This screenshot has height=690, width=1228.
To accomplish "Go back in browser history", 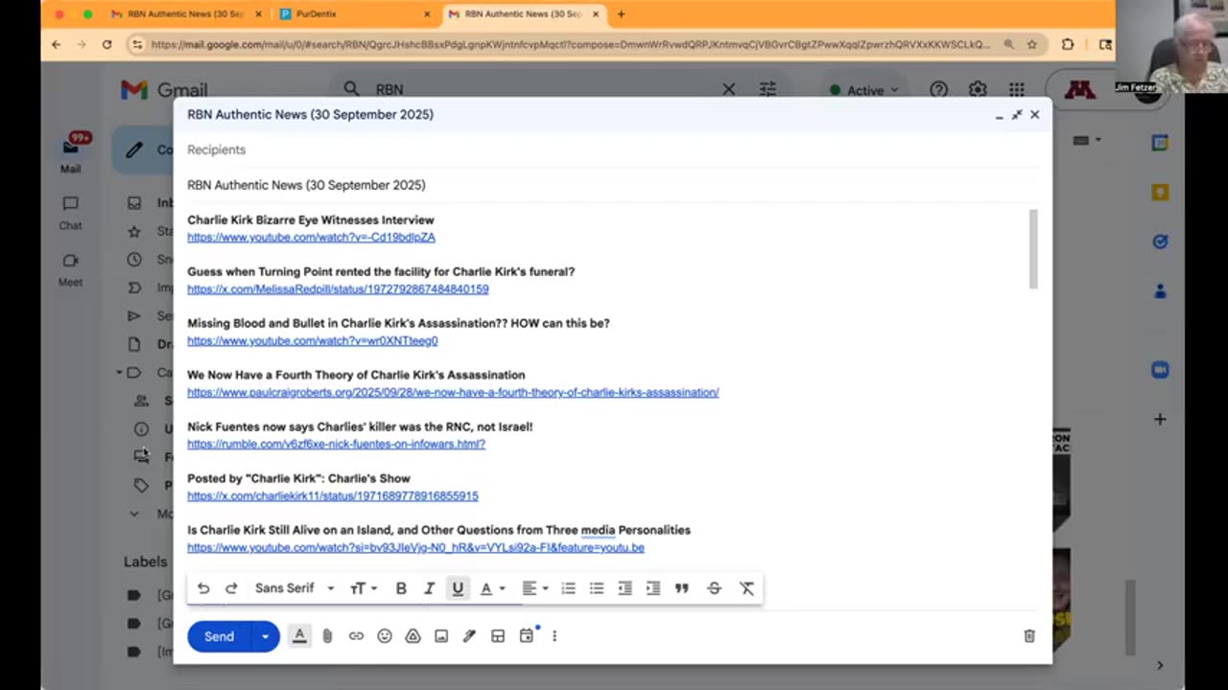I will click(57, 44).
